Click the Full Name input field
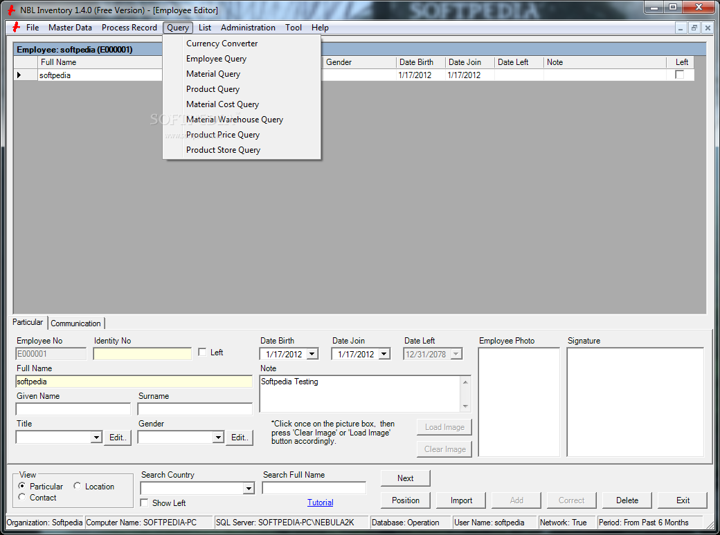This screenshot has height=535, width=720. (134, 382)
